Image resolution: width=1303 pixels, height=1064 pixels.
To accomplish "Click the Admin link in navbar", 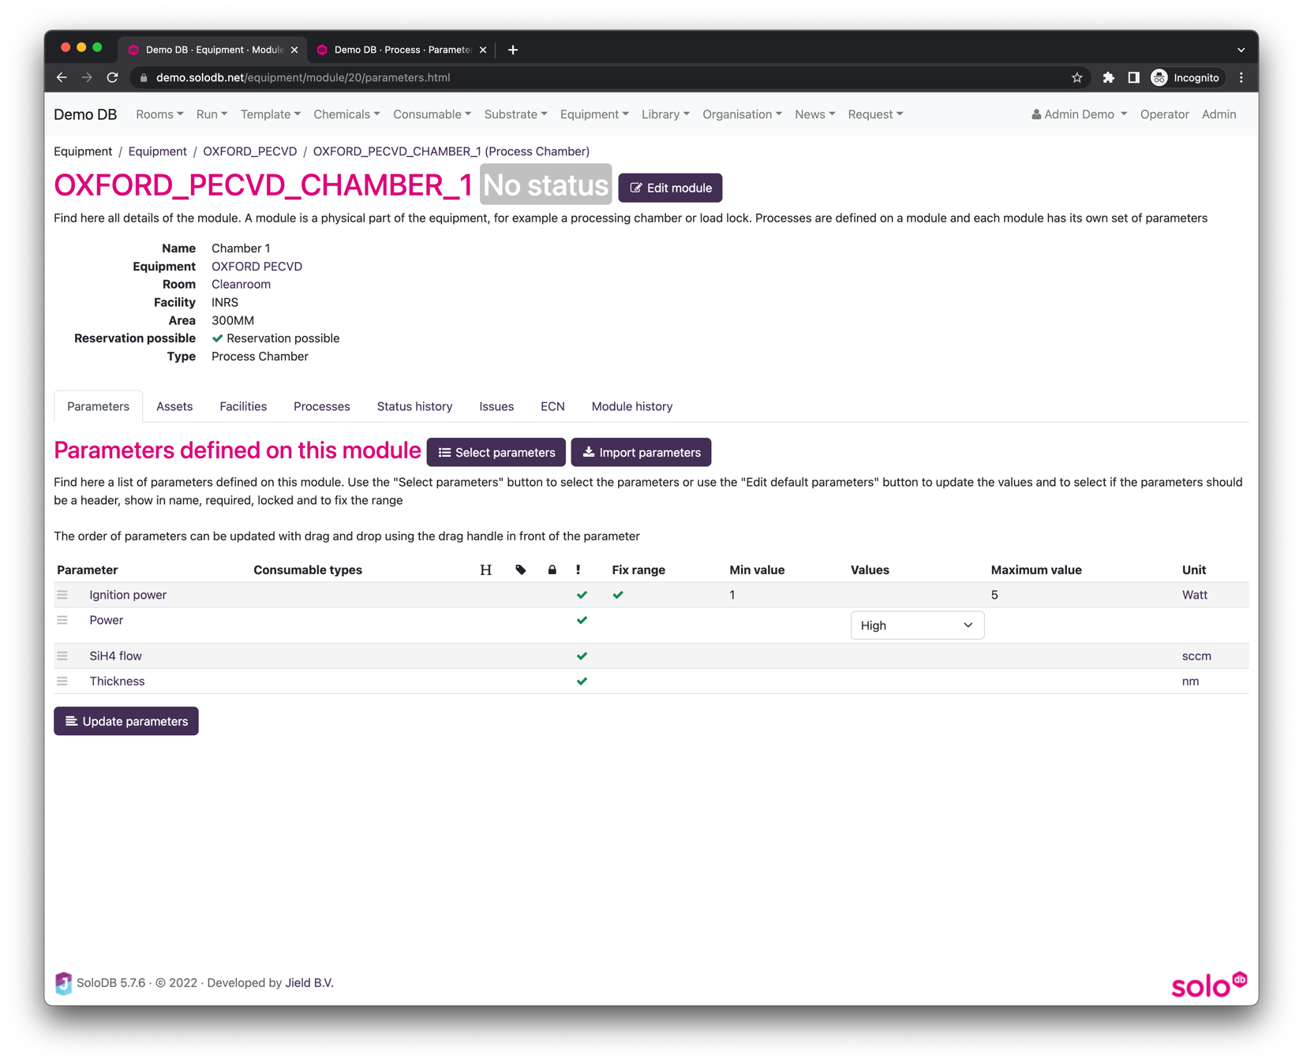I will point(1219,114).
